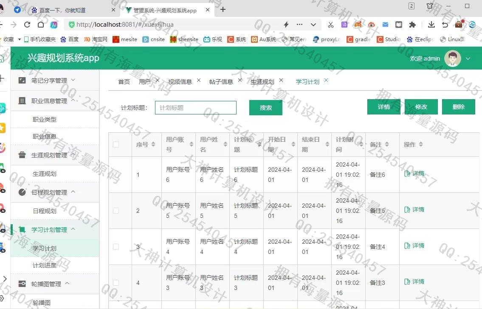Screen dimensions: 482x309
Task: Click the 生涯规划管理 briefcase icon
Action: tap(22, 155)
